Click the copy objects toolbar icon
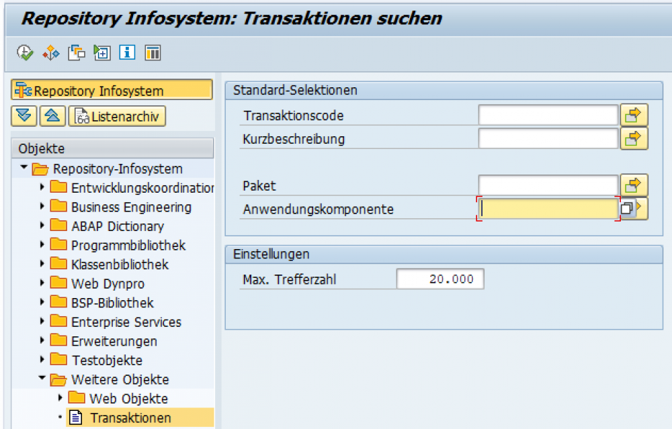The height and width of the screenshot is (429, 672). [x=75, y=52]
